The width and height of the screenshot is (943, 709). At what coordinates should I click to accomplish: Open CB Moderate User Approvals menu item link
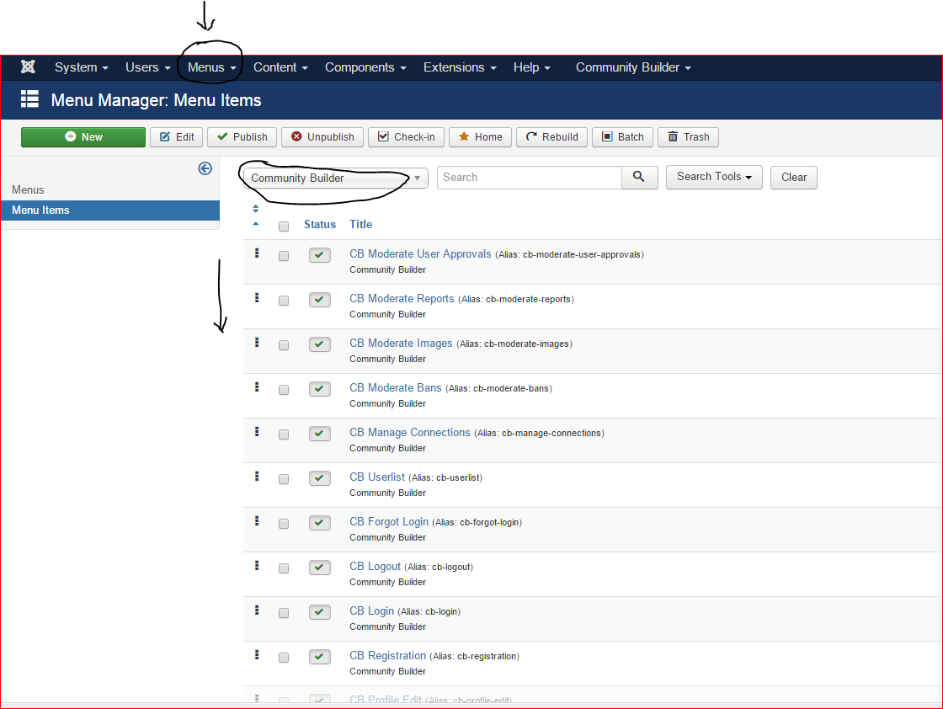420,253
